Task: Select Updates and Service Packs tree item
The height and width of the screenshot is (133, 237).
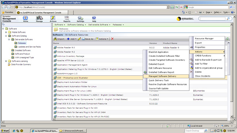Action: pos(29,47)
